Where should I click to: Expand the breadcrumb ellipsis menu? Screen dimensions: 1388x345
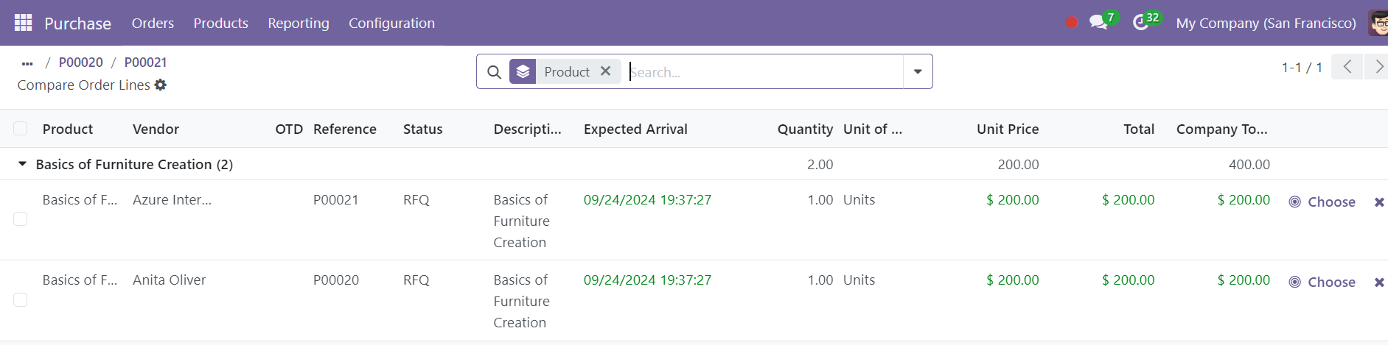(27, 63)
